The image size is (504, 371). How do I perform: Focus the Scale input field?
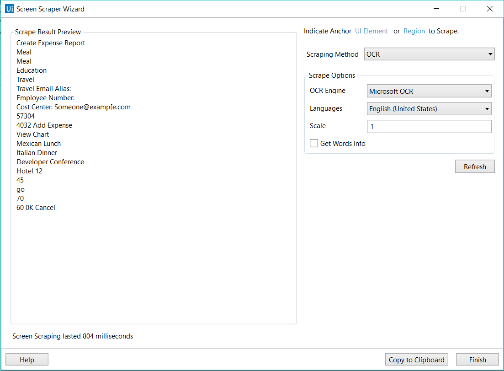click(429, 126)
